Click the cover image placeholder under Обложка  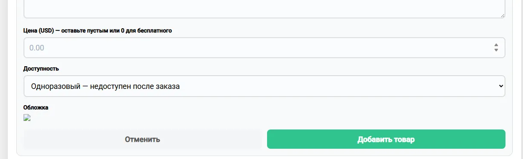coord(27,118)
